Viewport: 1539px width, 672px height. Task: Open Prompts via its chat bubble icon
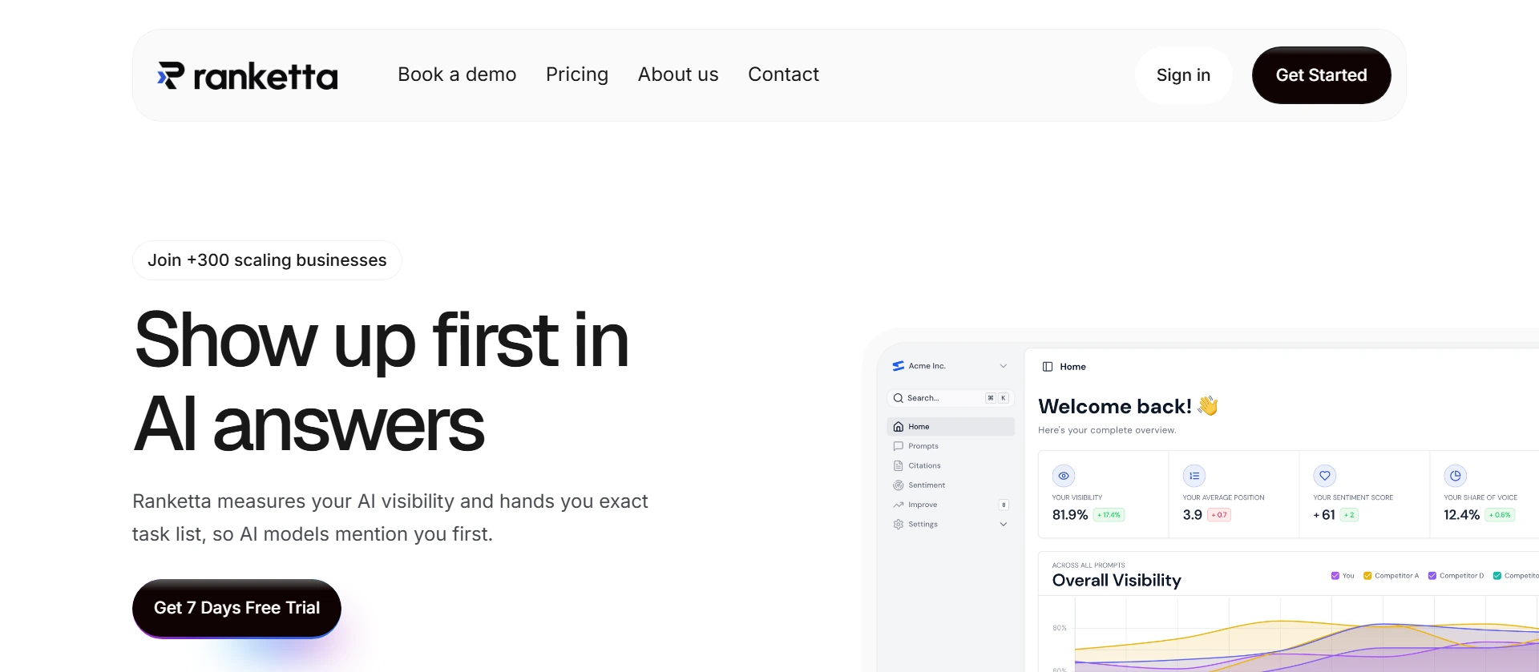pos(898,446)
